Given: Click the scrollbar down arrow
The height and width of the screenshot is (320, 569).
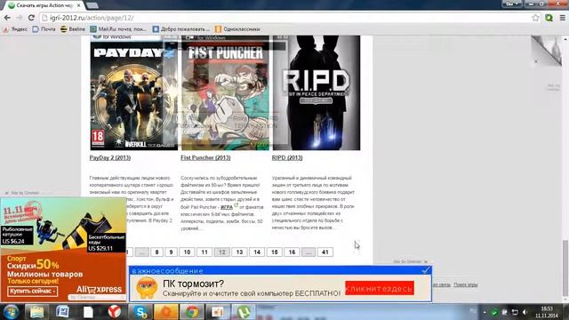Looking at the screenshot, I should pos(565,300).
